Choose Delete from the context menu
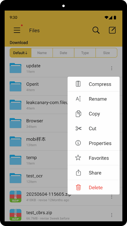 93,187
